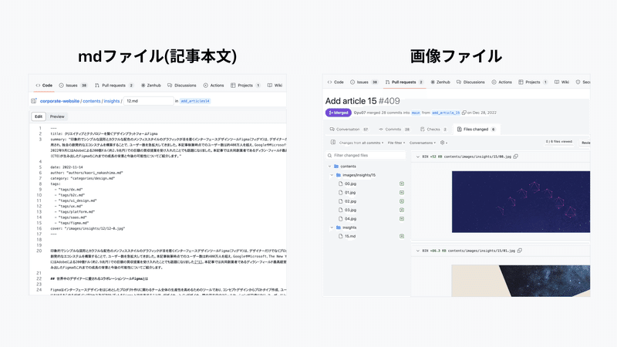Open the Conversations dropdown

[x=423, y=143]
